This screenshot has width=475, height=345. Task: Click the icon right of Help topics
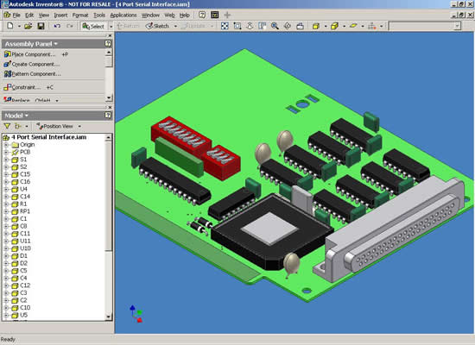[x=215, y=15]
